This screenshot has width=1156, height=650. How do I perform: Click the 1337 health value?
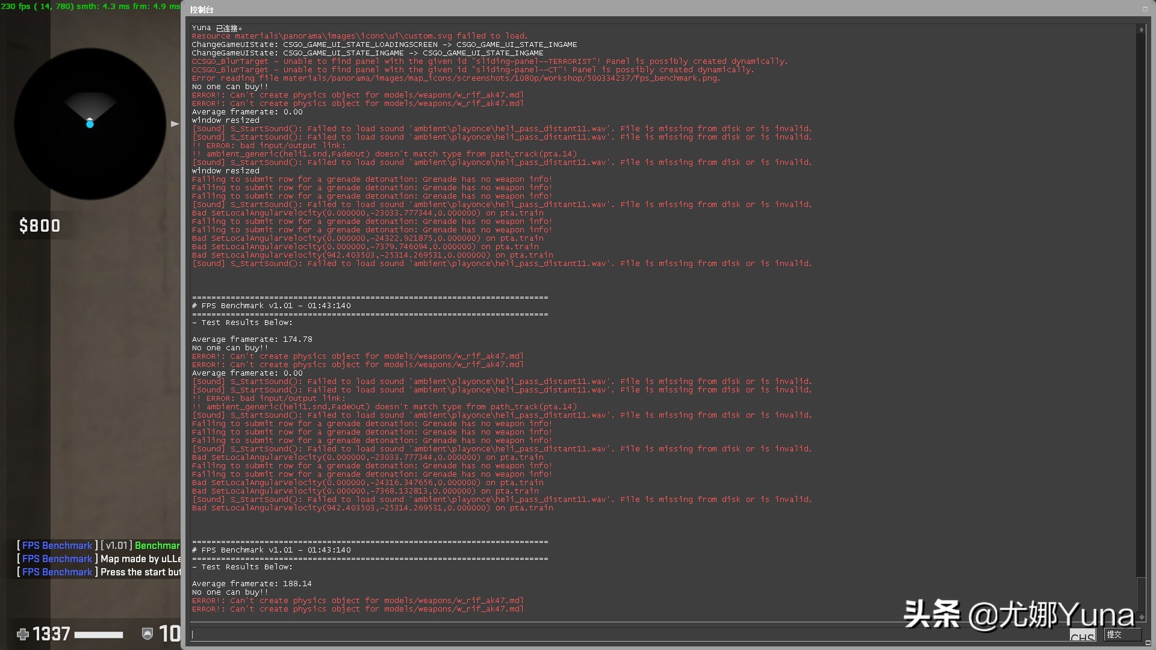pyautogui.click(x=51, y=634)
